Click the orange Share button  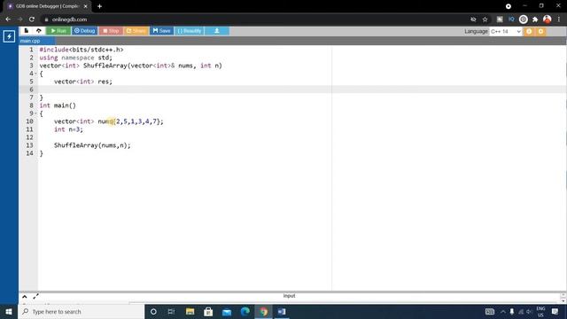136,31
